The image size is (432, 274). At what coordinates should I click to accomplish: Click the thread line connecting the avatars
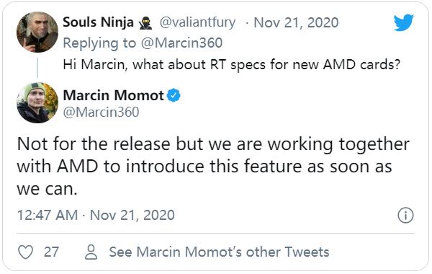tap(37, 68)
